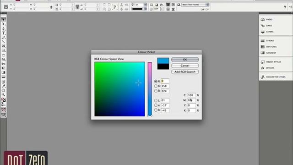
Task: Select the lowercase a Lab radio button
Action: [x=156, y=105]
